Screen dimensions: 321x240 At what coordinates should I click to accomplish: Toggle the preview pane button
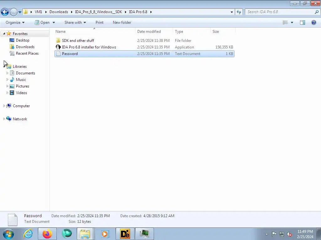coord(303,22)
